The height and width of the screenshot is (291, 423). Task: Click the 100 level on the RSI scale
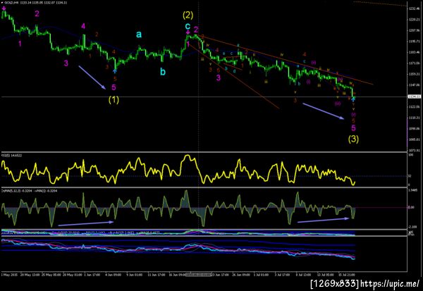(411, 155)
